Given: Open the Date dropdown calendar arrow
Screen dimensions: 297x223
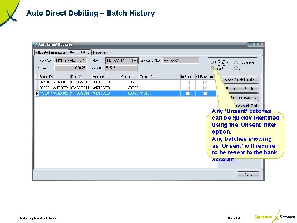Looking at the screenshot, I should (x=135, y=61).
